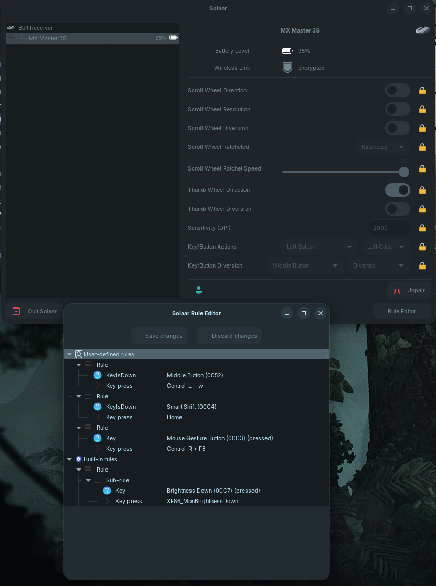Screen dimensions: 436x586
Task: Click the red Quit Solaar icon
Action: (16, 311)
